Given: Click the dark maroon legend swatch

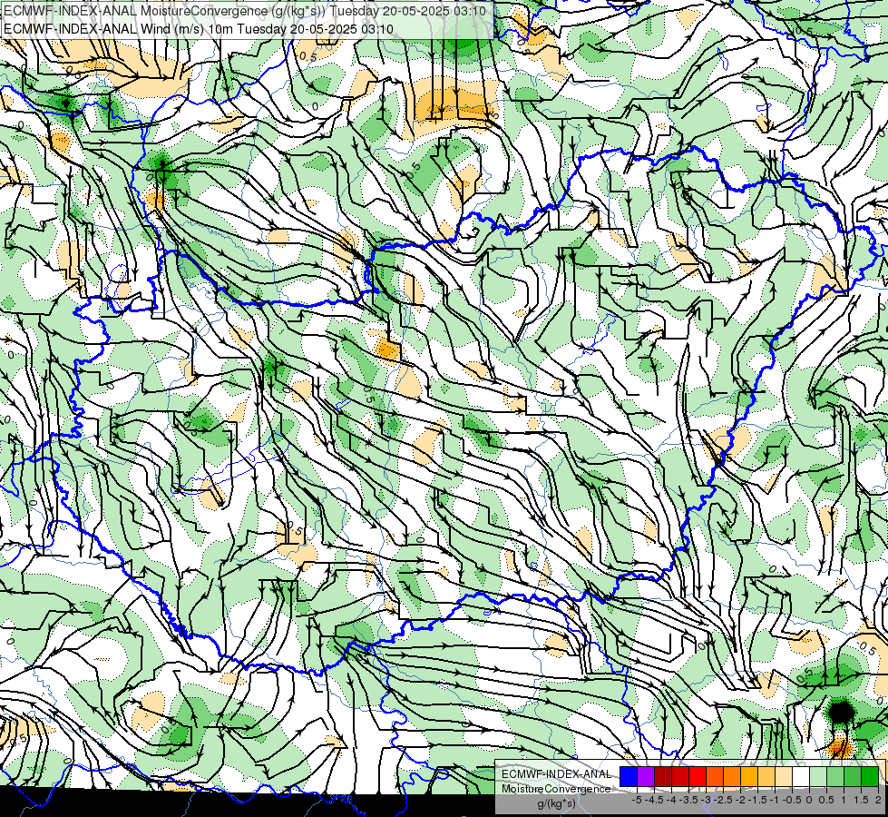Looking at the screenshot, I should click(663, 776).
